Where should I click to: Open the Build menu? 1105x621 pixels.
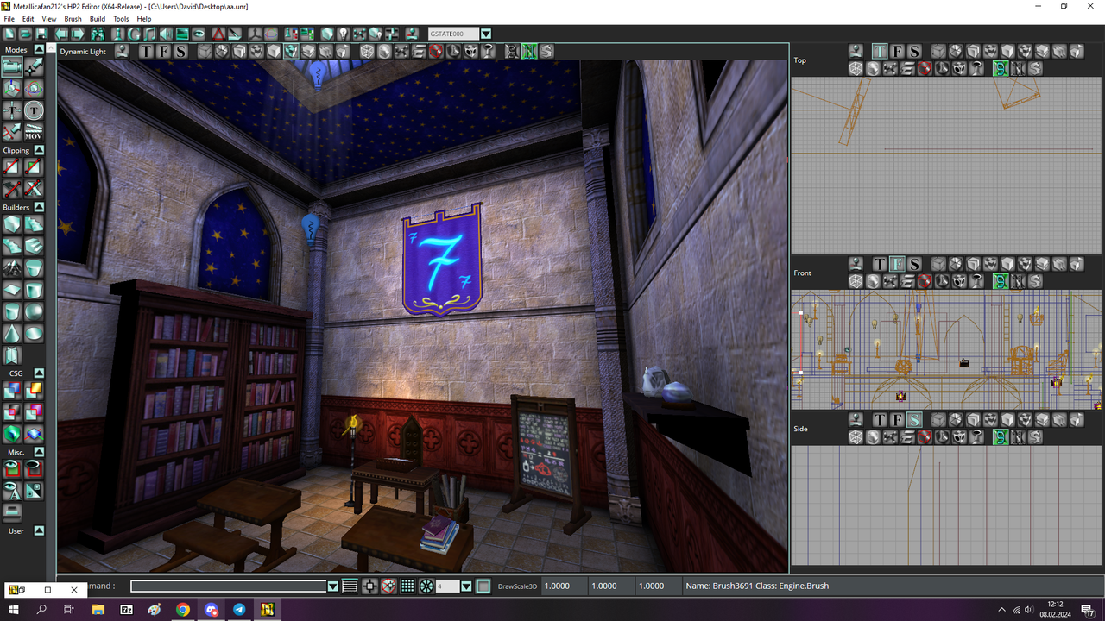[98, 18]
